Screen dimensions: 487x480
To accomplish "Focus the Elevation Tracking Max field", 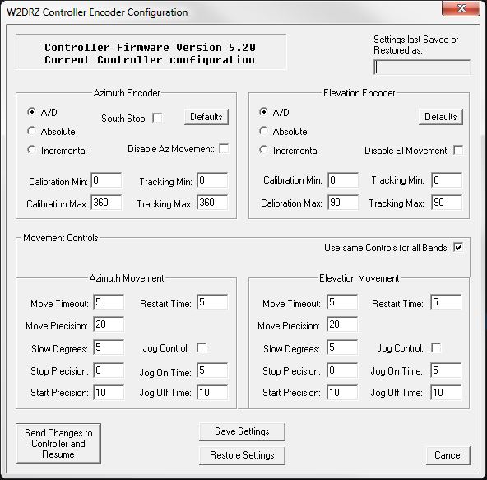I will coord(447,203).
